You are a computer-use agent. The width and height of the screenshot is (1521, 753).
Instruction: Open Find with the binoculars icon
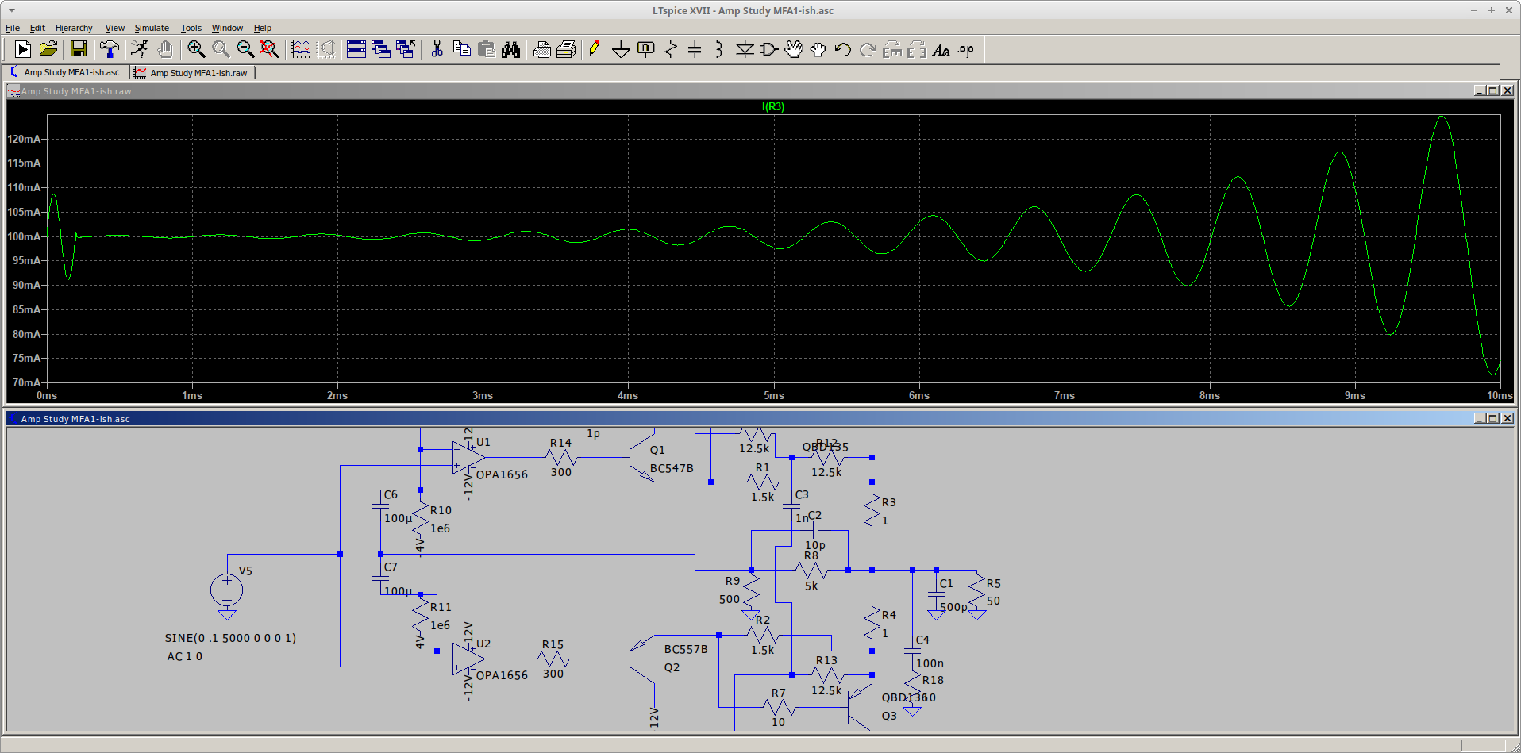click(x=510, y=50)
